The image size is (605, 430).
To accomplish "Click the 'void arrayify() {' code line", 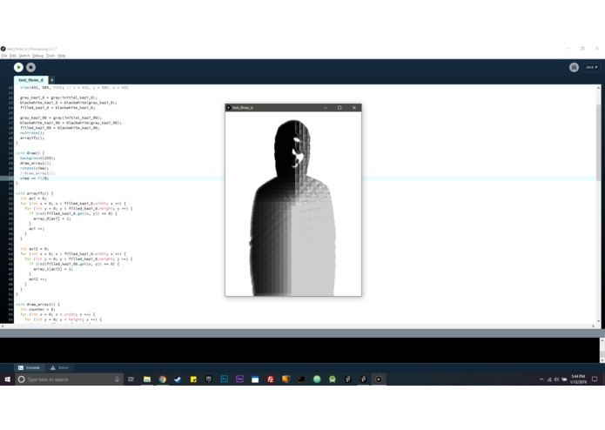I will (34, 193).
